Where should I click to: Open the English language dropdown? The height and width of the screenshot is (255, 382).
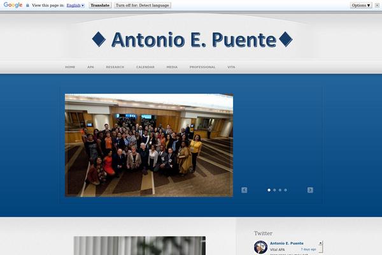[76, 5]
